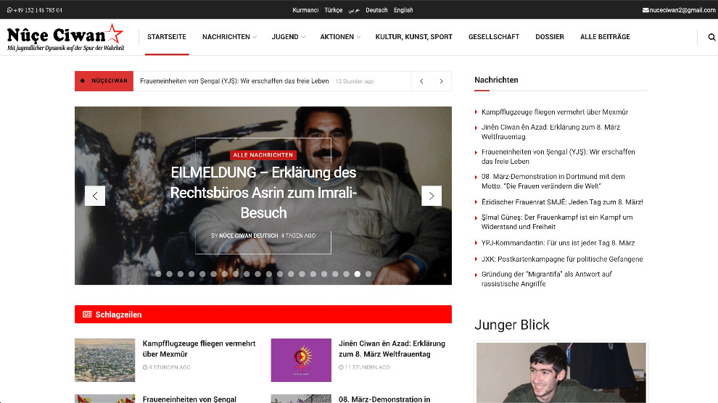Image resolution: width=718 pixels, height=403 pixels.
Task: Open the EILMELDUNG slider headline
Action: (x=263, y=193)
